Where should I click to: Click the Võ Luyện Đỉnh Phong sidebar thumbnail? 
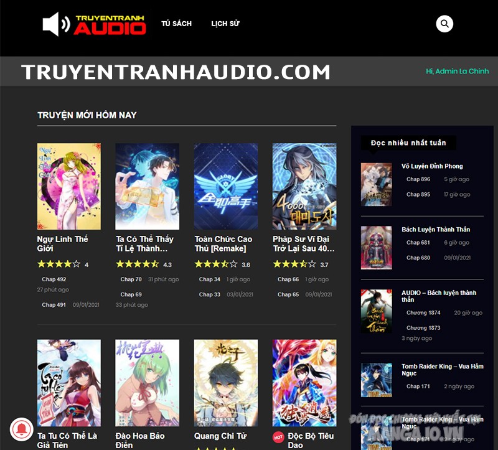click(376, 184)
